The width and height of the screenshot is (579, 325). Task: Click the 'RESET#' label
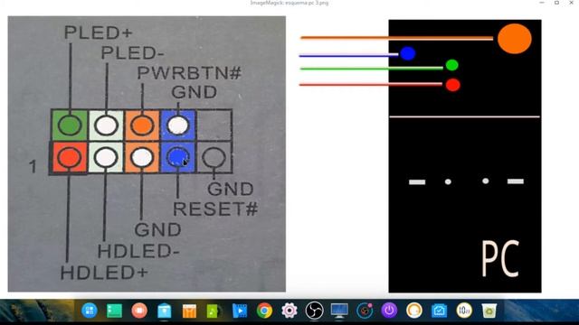pos(215,209)
